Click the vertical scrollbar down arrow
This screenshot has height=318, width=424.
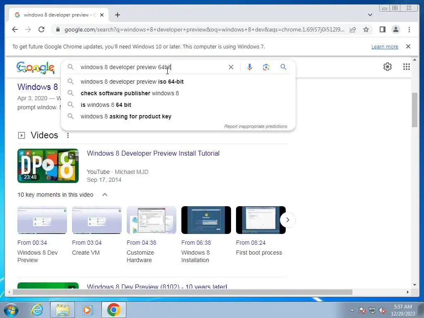click(415, 285)
